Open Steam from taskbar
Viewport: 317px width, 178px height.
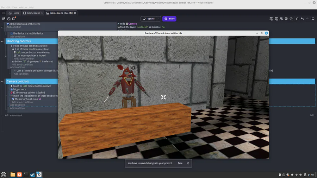tap(32, 174)
